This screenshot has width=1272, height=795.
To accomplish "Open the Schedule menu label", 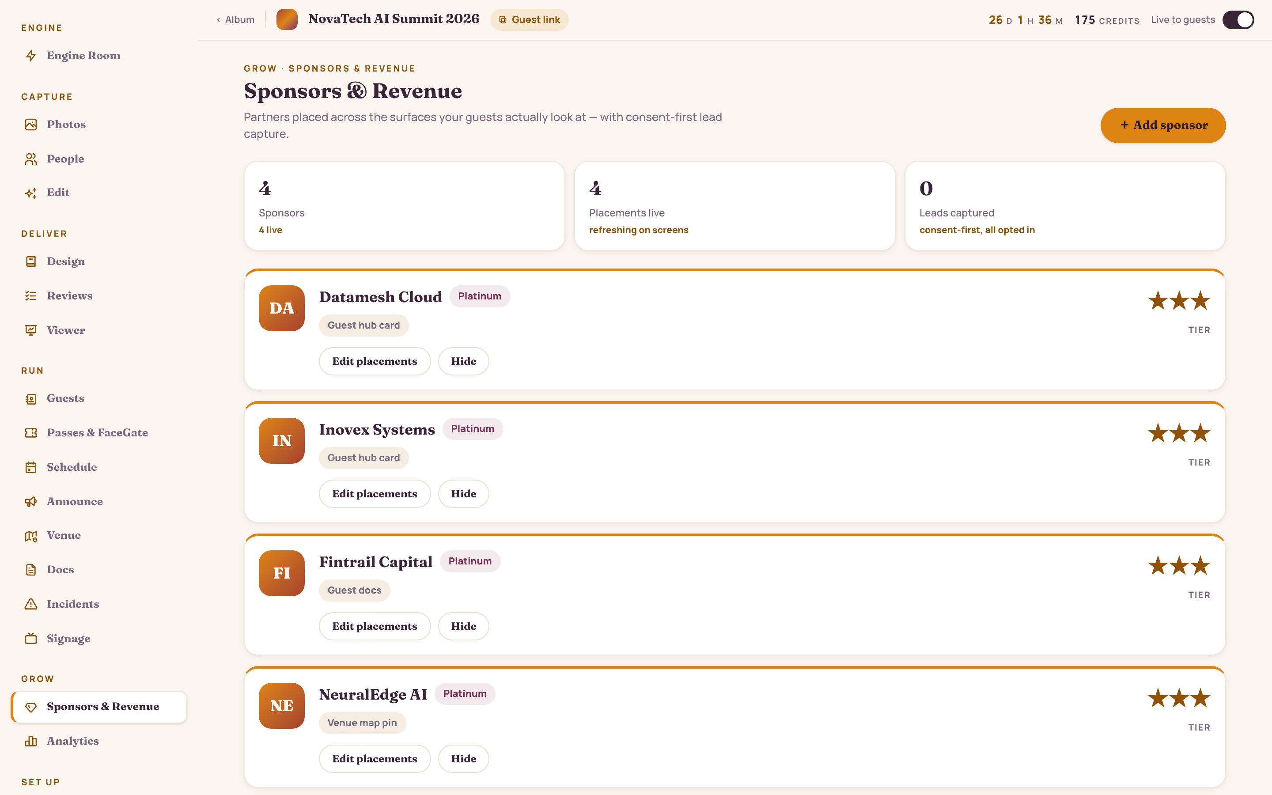I will click(72, 467).
